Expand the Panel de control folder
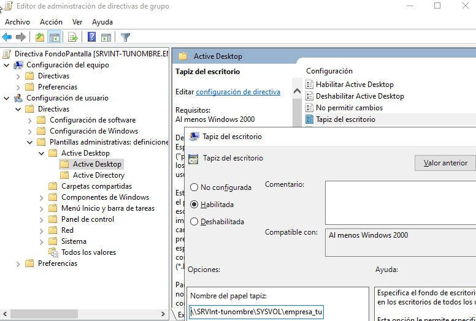476x321 pixels. [41, 219]
